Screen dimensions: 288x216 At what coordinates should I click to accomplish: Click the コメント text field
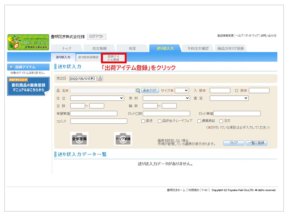pyautogui.click(x=99, y=121)
